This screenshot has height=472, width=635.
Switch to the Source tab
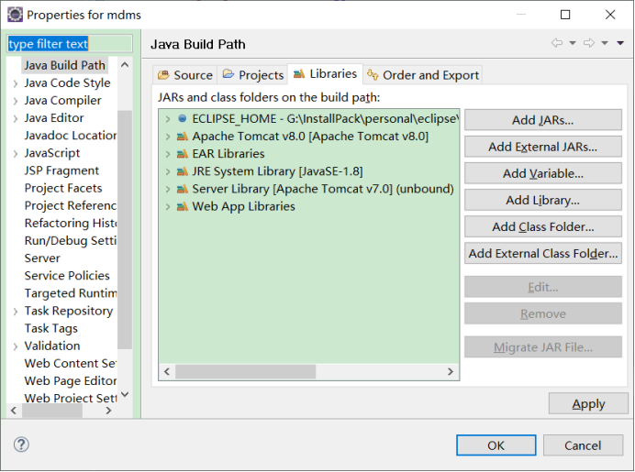(185, 75)
